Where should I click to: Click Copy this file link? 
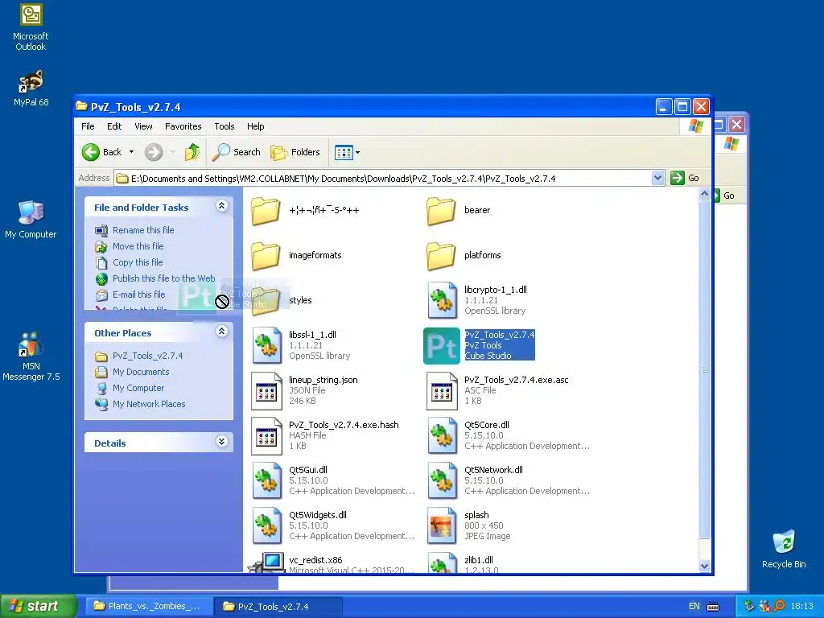click(x=137, y=262)
